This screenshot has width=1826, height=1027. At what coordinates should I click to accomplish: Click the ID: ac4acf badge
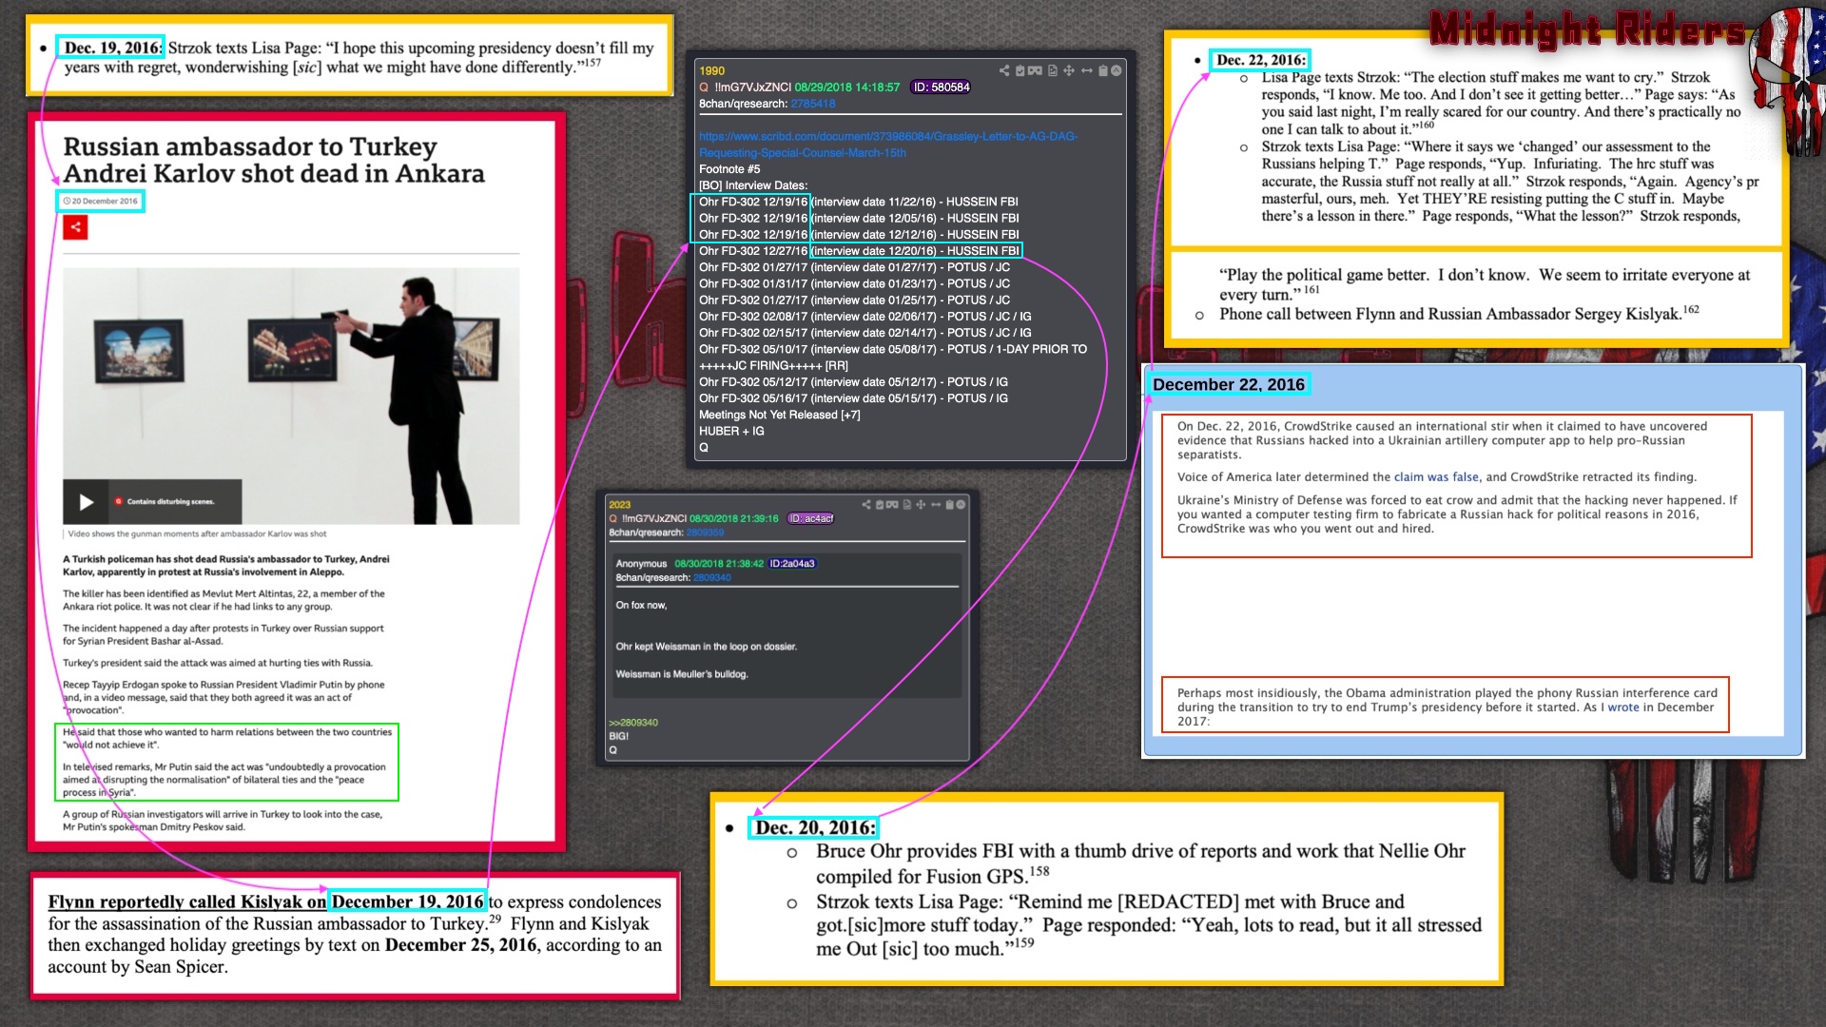tap(811, 518)
